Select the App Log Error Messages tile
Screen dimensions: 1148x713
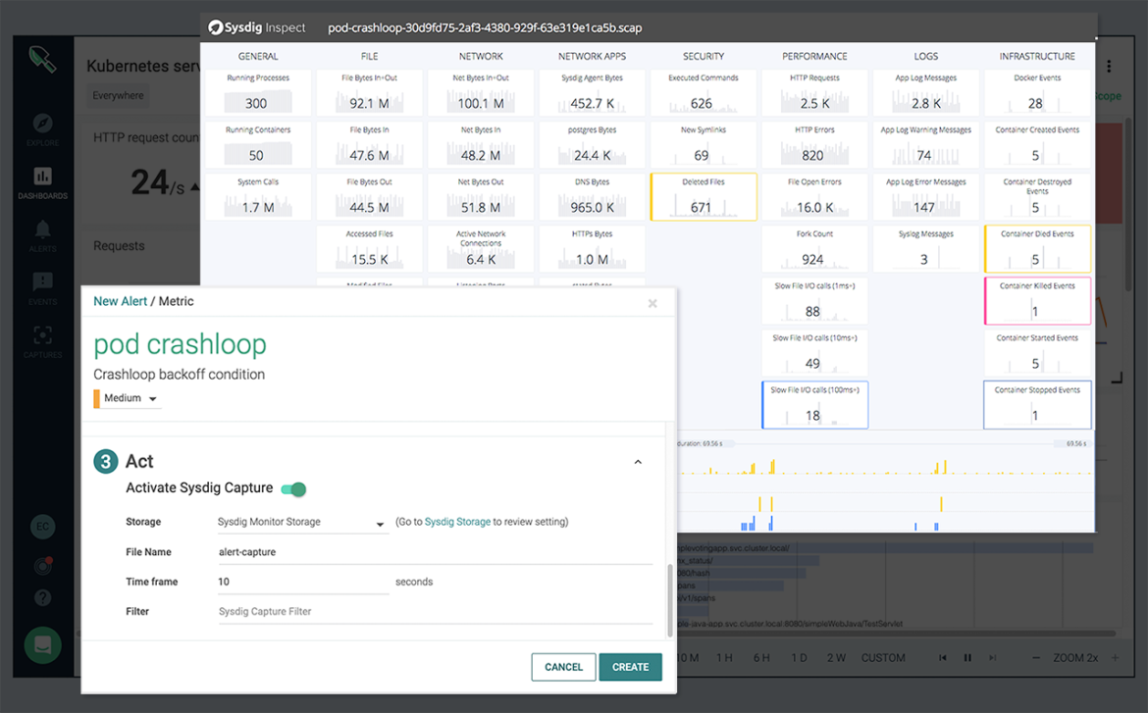tap(925, 197)
